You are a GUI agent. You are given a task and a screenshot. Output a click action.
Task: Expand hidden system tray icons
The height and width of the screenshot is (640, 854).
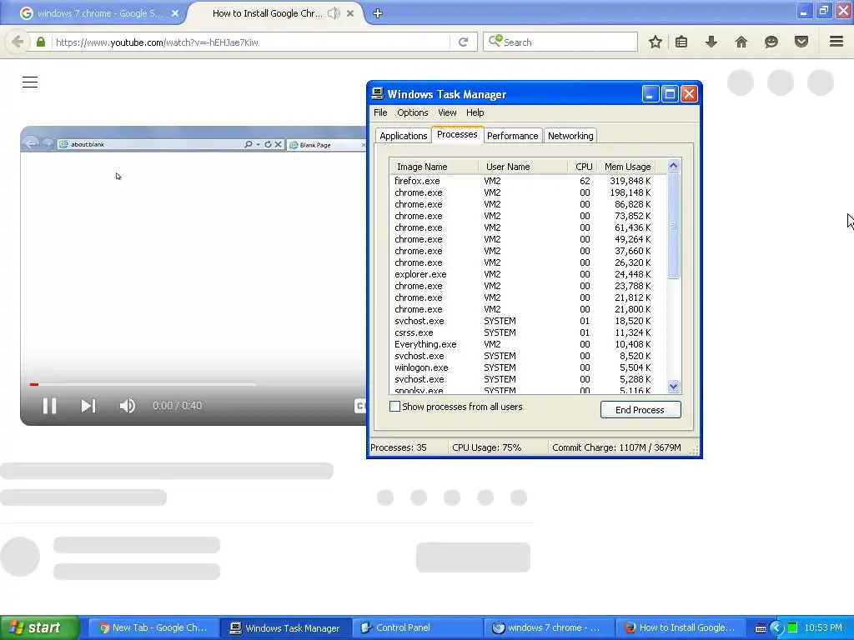click(776, 628)
